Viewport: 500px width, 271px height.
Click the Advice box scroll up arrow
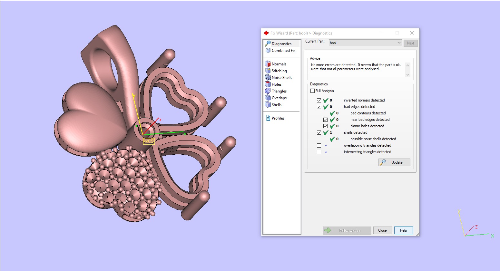(407, 65)
